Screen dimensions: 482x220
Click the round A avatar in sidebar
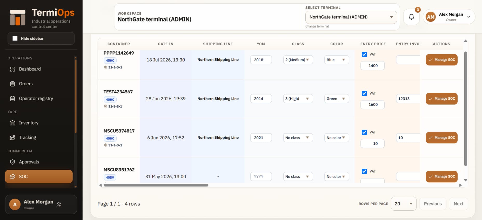click(x=15, y=204)
